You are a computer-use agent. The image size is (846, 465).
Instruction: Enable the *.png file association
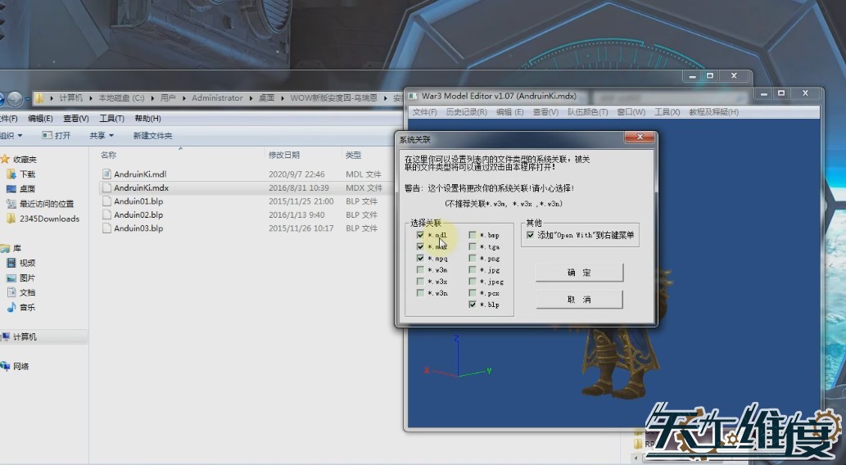click(473, 258)
